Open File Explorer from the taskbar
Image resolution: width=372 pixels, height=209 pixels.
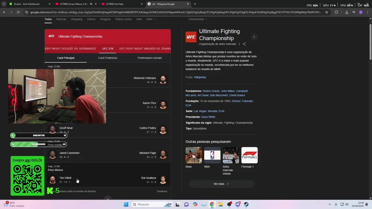(221, 204)
